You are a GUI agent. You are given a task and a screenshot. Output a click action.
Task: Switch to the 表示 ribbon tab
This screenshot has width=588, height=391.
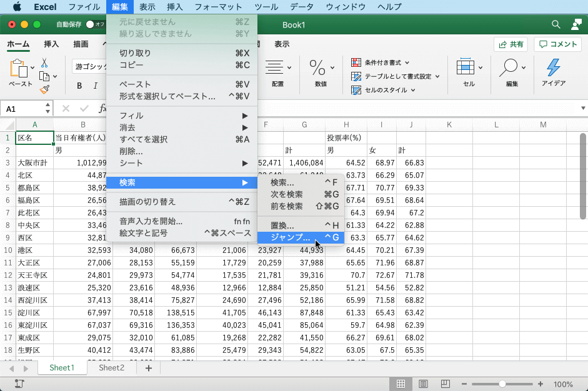point(282,44)
